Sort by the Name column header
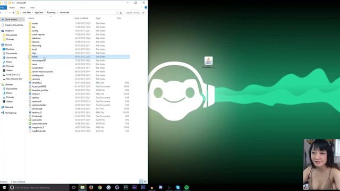340x191 pixels. (31, 18)
